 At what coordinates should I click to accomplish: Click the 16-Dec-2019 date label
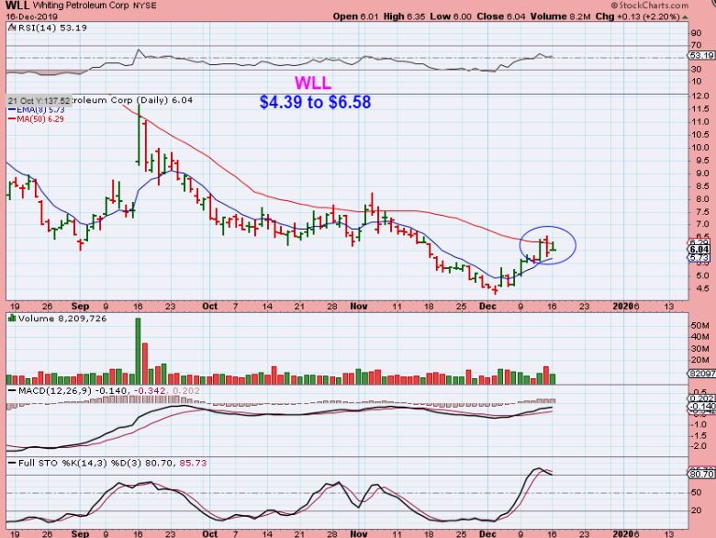tap(32, 17)
